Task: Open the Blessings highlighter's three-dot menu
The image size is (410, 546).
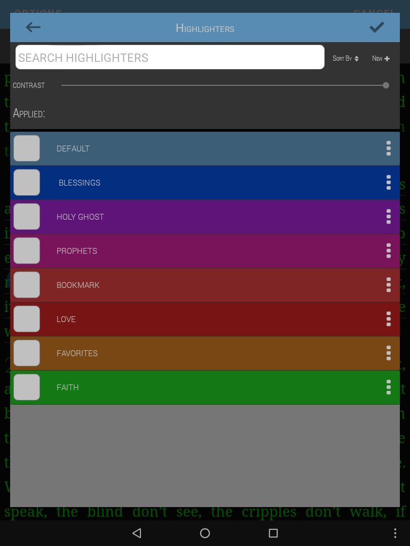Action: point(389,182)
